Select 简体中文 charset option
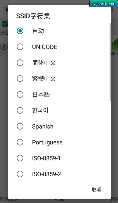The height and width of the screenshot is (203, 118). 60,63
